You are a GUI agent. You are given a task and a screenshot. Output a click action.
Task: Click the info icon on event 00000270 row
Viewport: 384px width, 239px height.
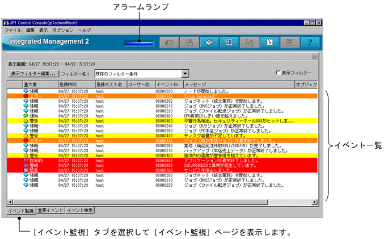pos(26,150)
